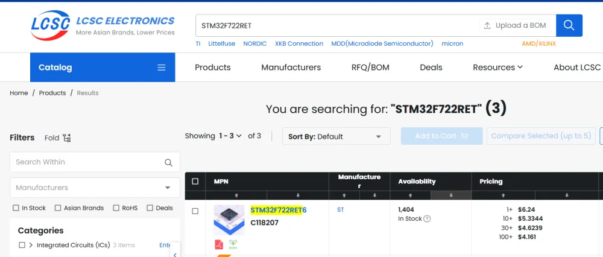Click the 1,404 availability quantity
Viewport: 603px width, 257px height.
coord(406,210)
